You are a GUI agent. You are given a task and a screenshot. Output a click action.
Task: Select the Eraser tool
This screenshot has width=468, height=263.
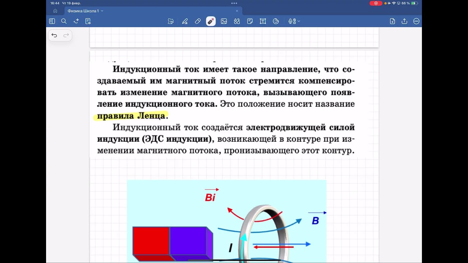198,21
